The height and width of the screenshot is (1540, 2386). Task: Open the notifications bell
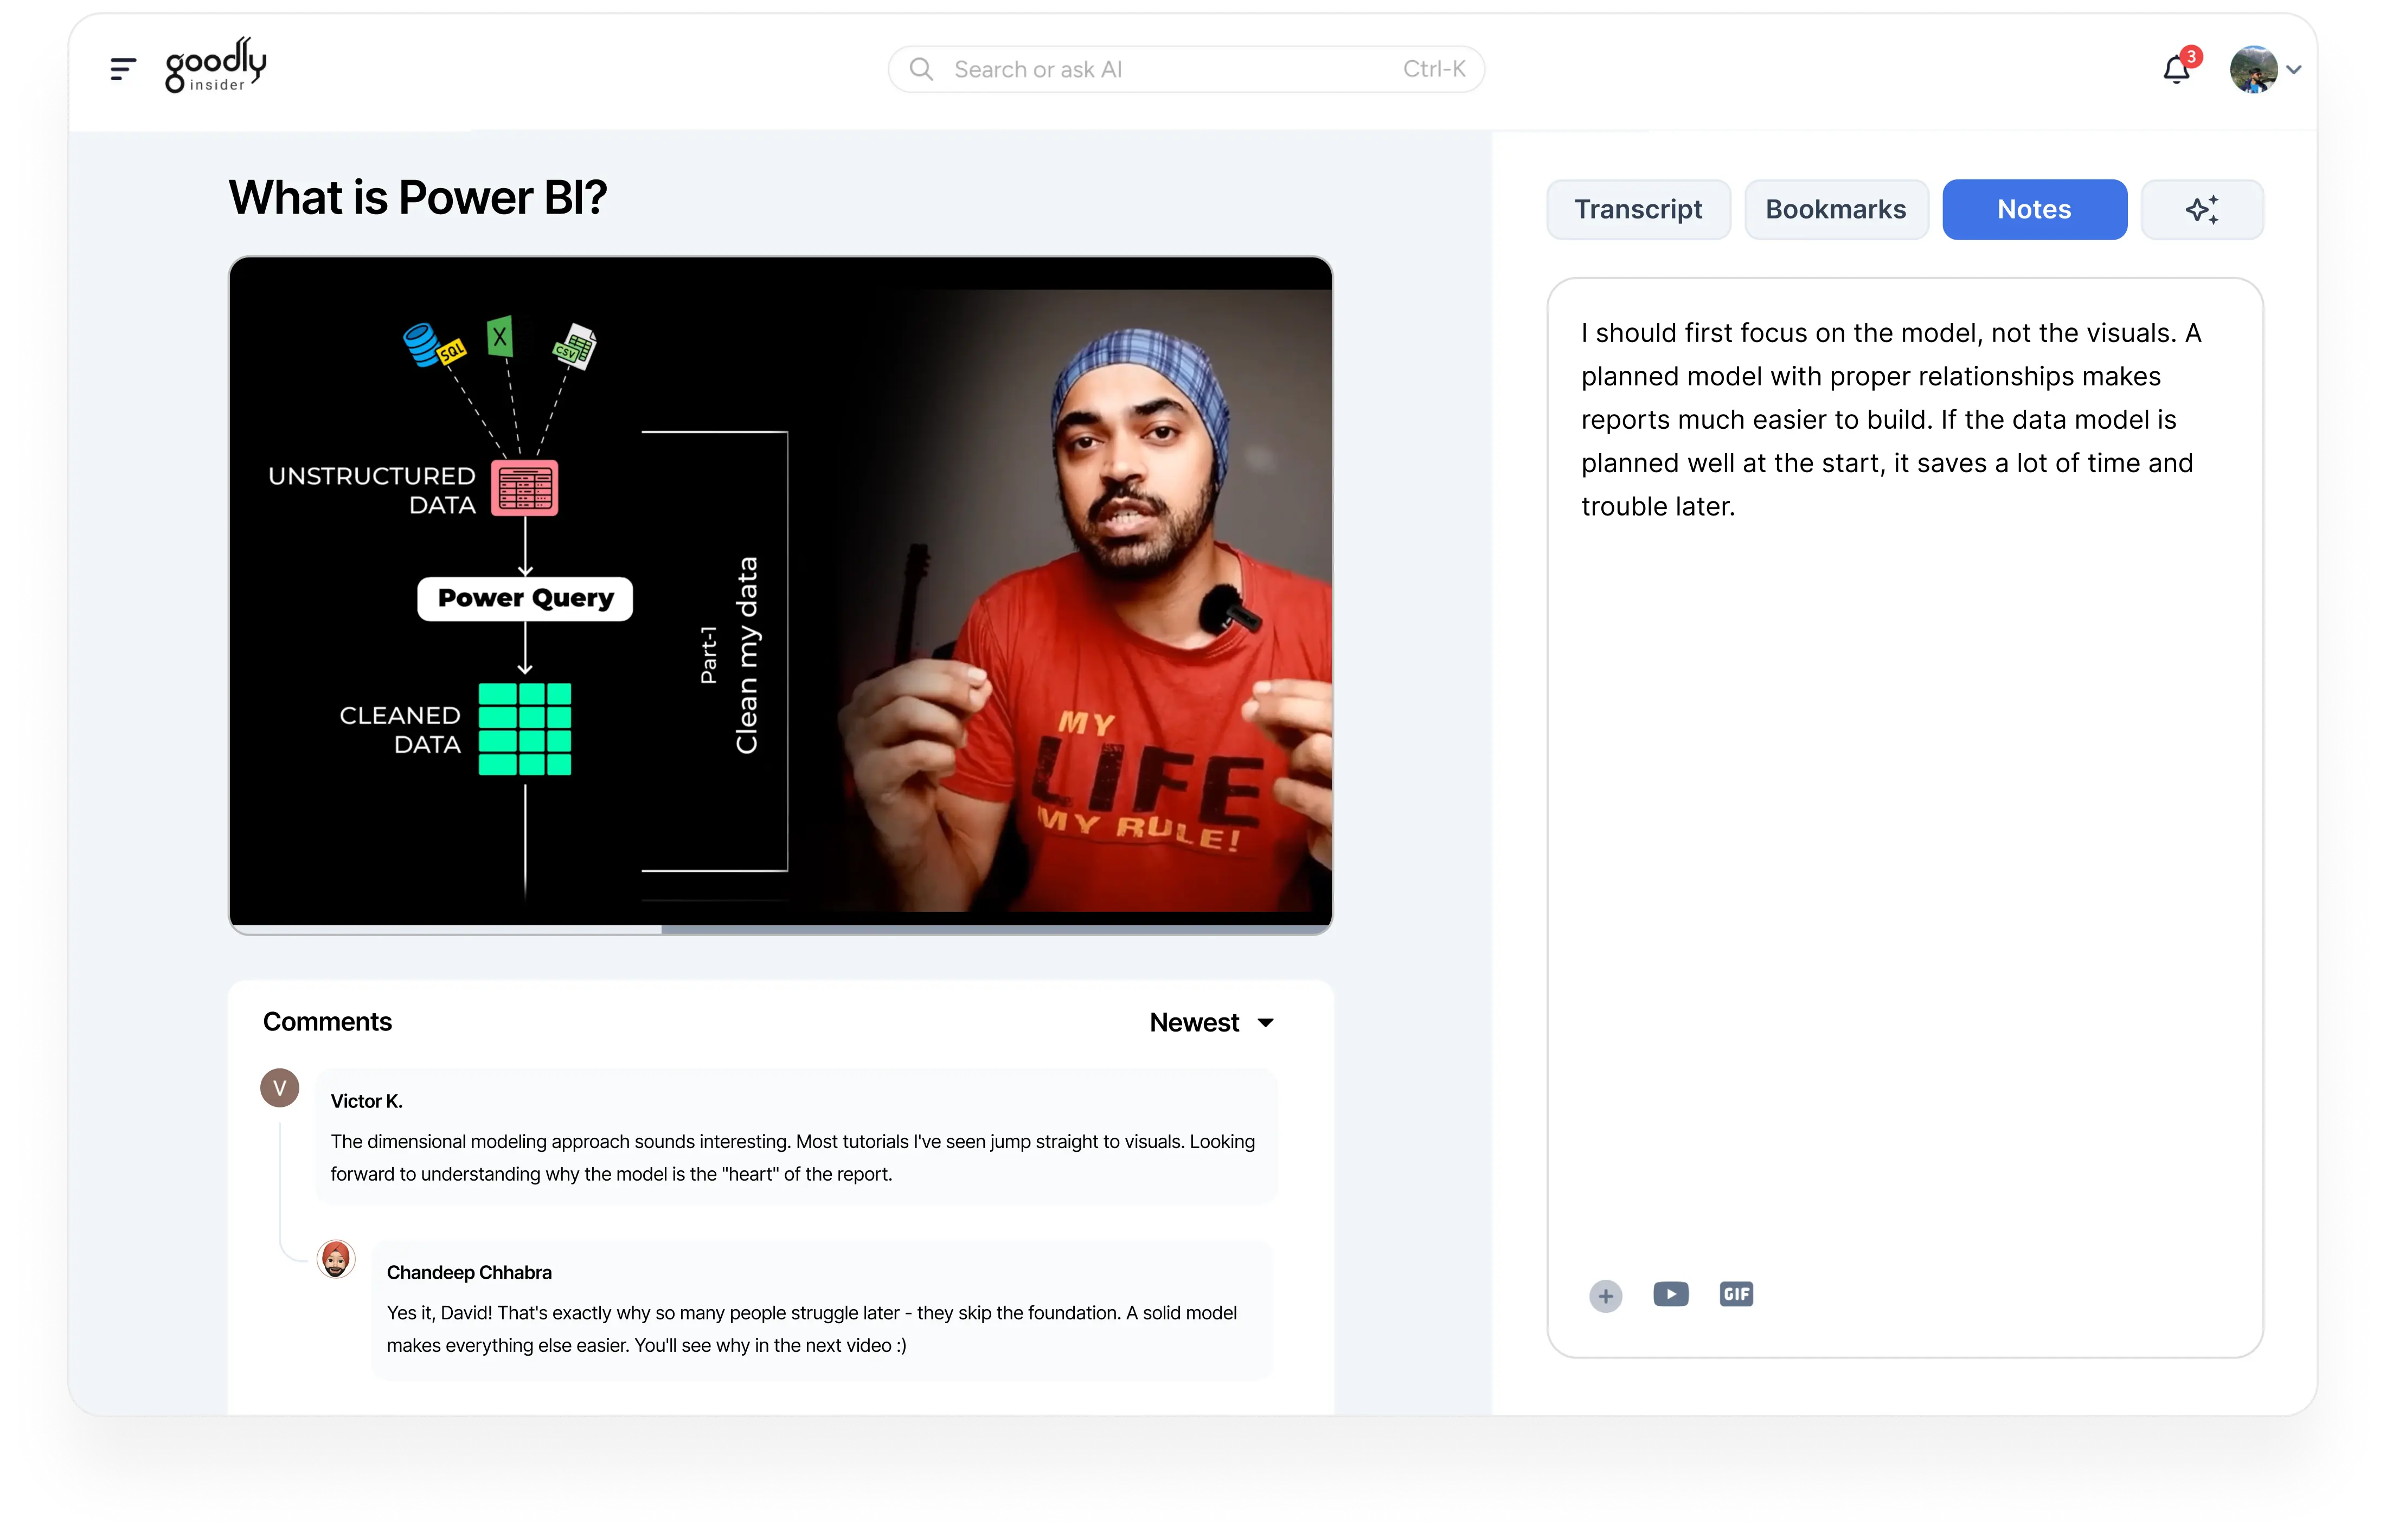[x=2176, y=70]
